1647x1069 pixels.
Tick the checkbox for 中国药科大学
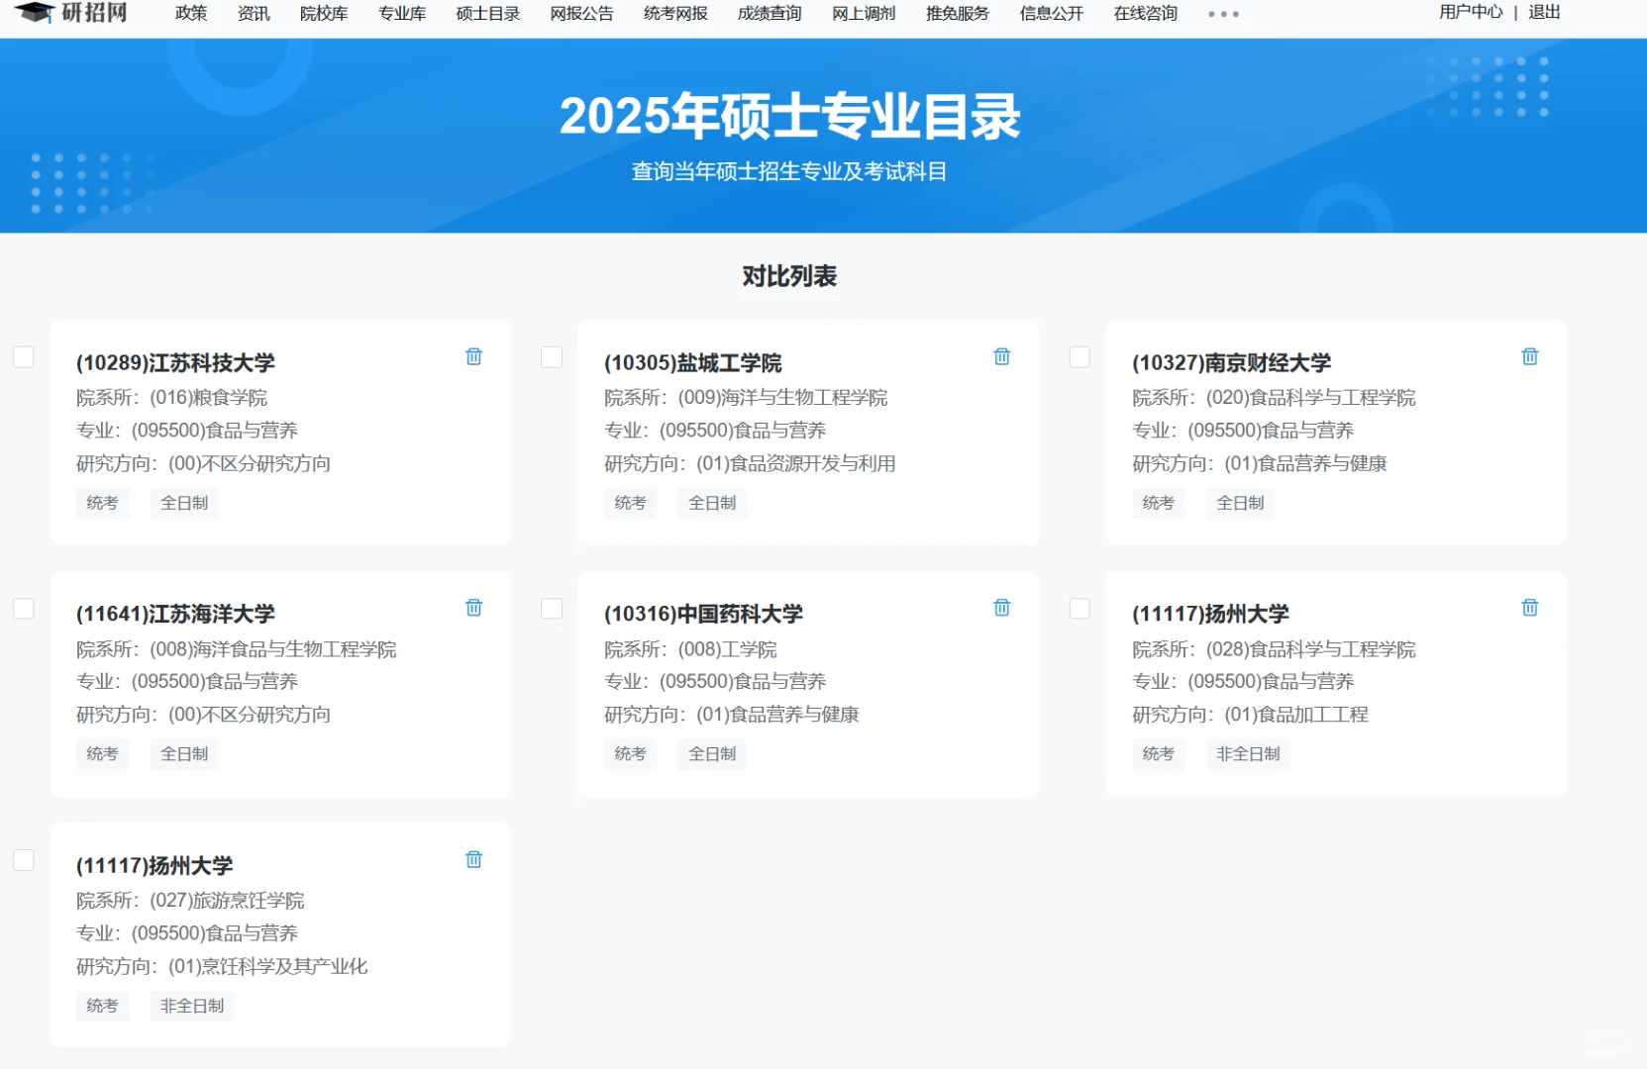point(551,609)
